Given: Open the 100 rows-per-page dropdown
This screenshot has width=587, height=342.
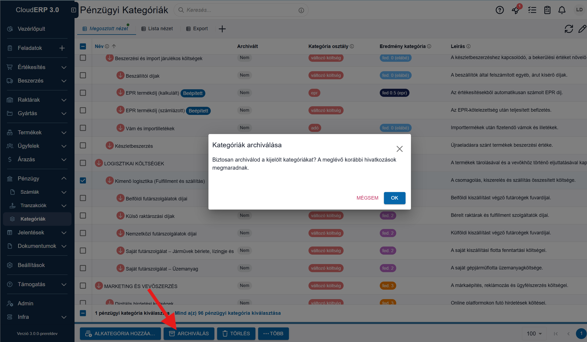Looking at the screenshot, I should click(534, 334).
